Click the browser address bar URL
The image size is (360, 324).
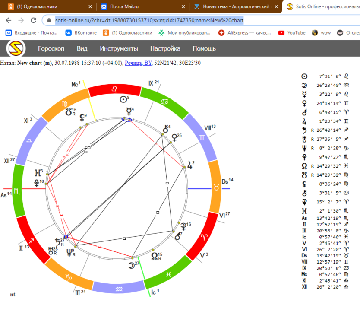point(149,20)
